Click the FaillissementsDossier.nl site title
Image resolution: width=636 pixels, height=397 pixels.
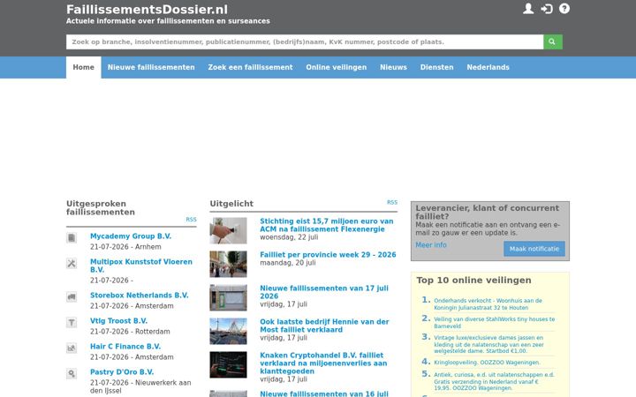pyautogui.click(x=147, y=10)
